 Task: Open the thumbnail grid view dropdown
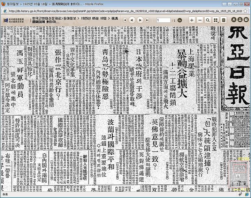[x=216, y=20]
